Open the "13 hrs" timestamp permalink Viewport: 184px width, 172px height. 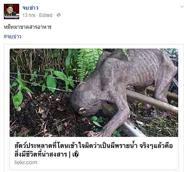(x=29, y=15)
